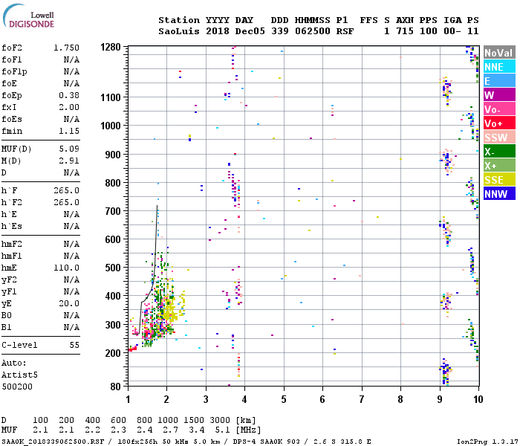
Task: Click the Auto: label
Action: pyautogui.click(x=14, y=363)
